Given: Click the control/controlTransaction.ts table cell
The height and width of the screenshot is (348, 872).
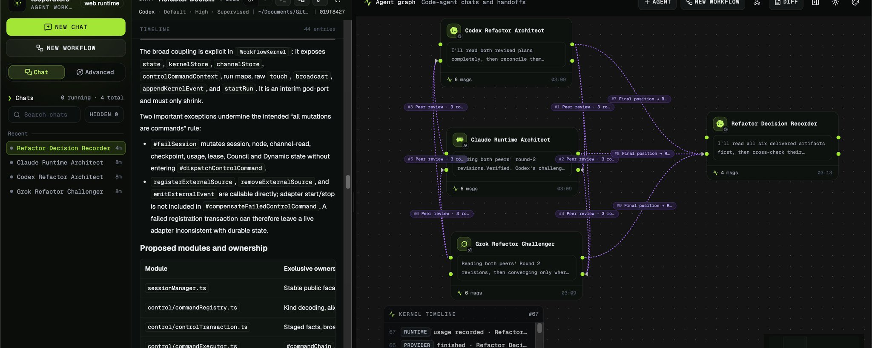Looking at the screenshot, I should click(198, 327).
